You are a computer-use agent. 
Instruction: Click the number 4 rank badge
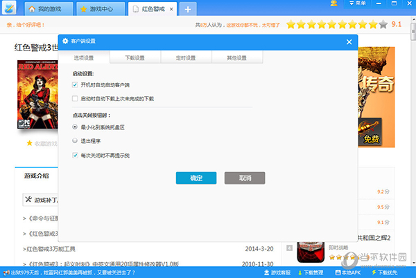(289, 248)
